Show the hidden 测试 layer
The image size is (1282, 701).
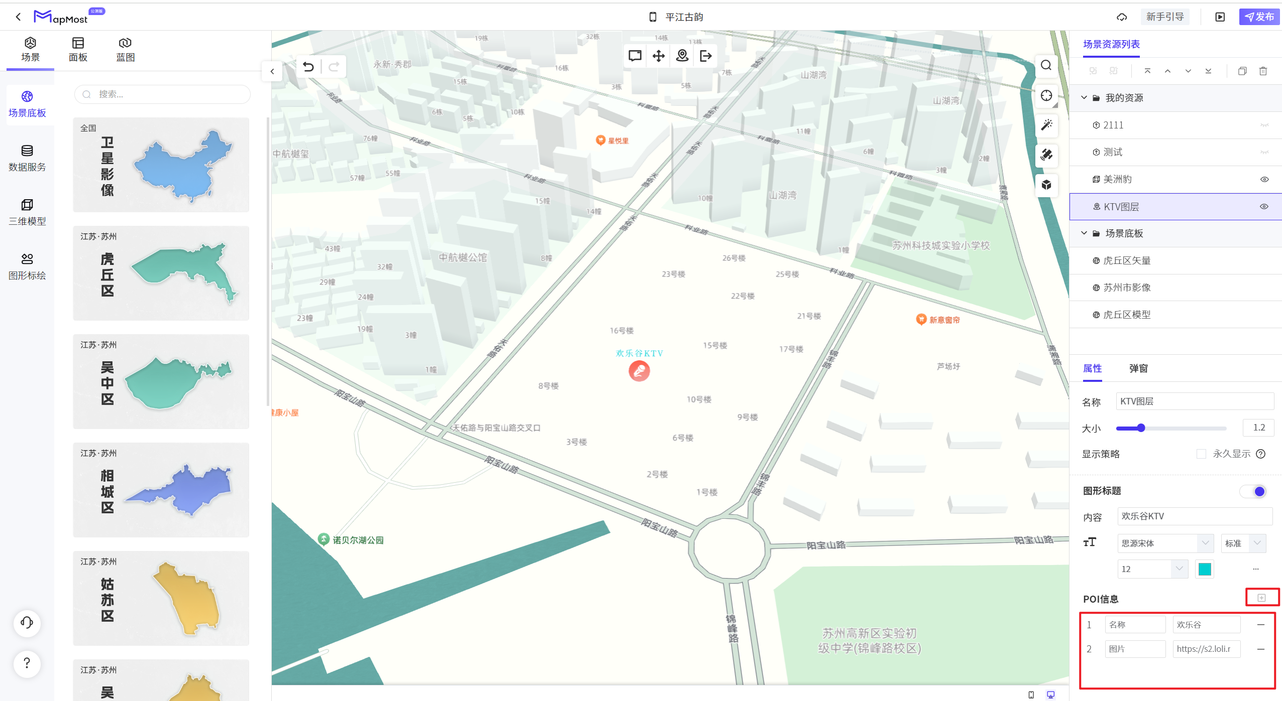(1264, 153)
